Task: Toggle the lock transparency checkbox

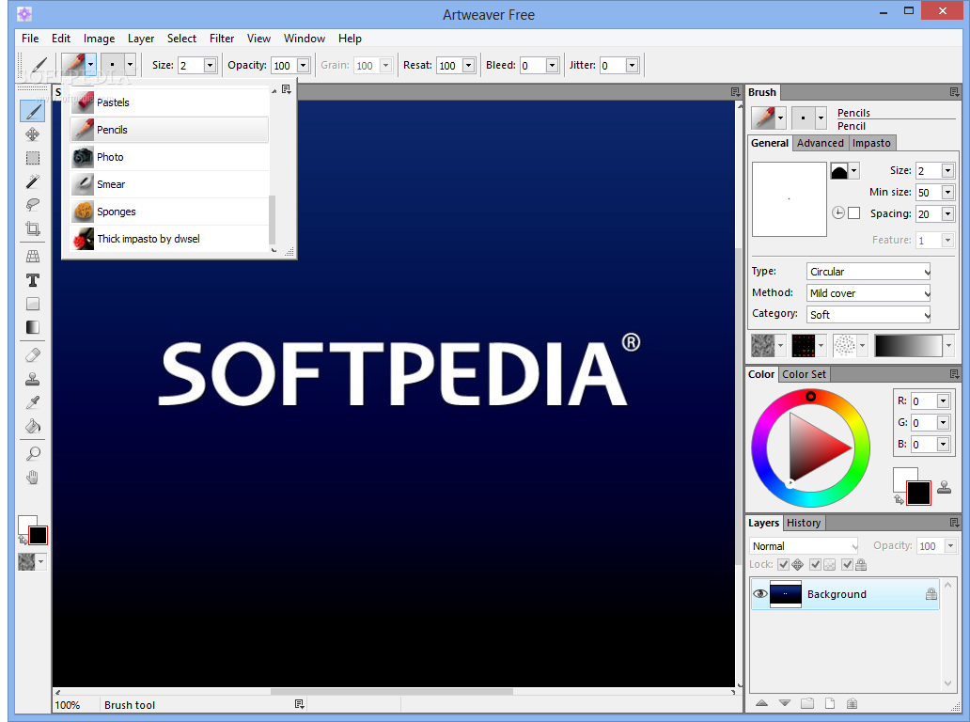Action: point(815,564)
